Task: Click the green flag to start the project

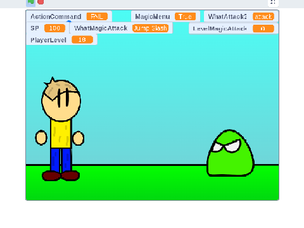Action: pyautogui.click(x=31, y=2)
